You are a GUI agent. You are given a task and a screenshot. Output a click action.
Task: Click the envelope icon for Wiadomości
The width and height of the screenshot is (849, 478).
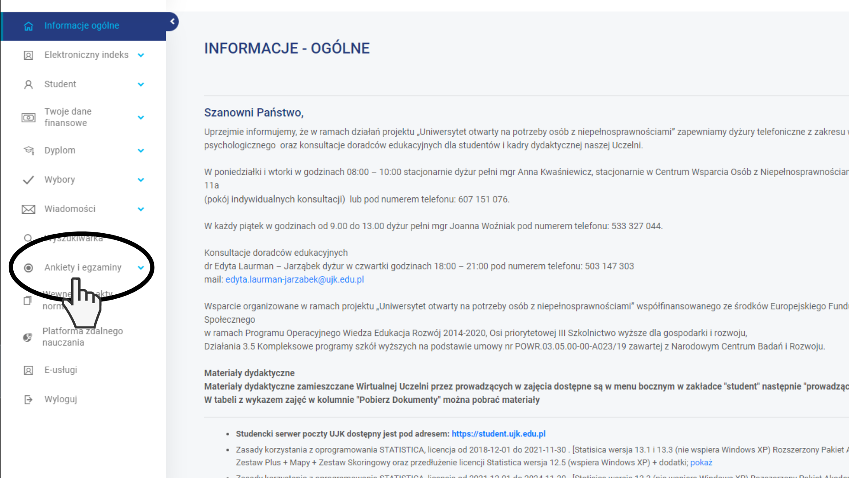pyautogui.click(x=28, y=209)
